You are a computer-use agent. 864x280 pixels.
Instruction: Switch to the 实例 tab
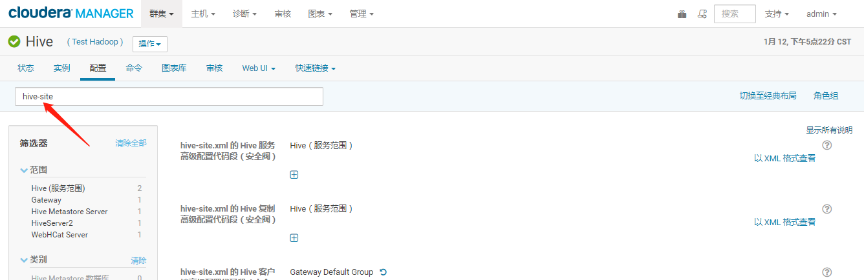coord(62,68)
